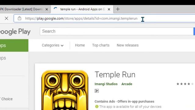The height and width of the screenshot is (110, 195).
Task: Close the temple run tab
Action: (109, 9)
